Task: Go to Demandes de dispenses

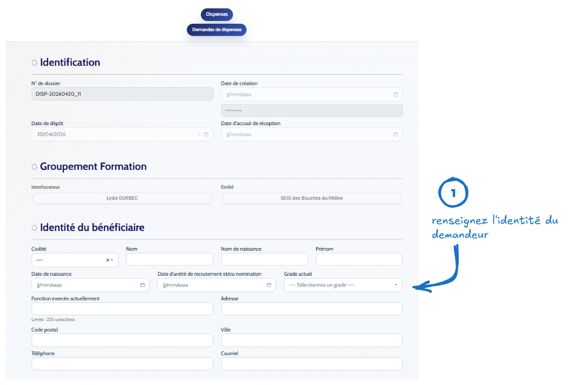Action: point(217,29)
